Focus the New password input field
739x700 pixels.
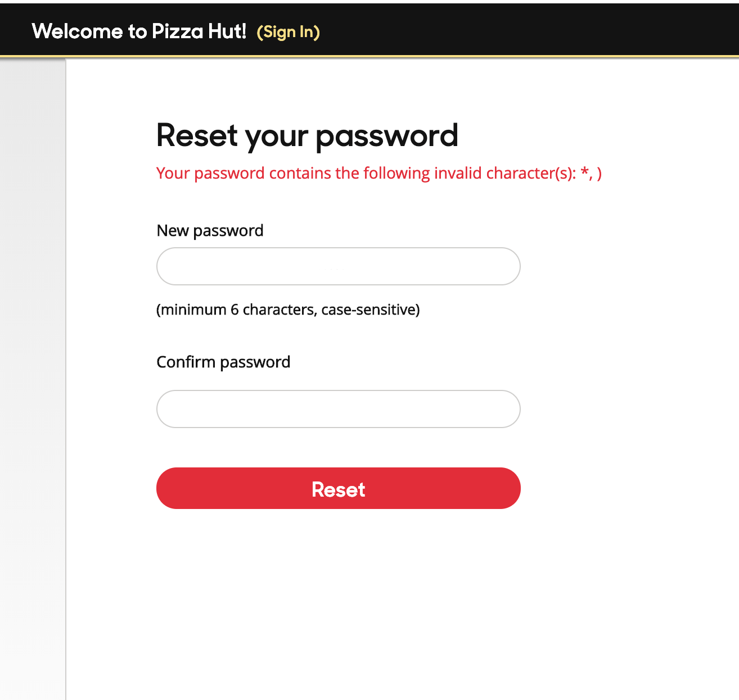[338, 266]
